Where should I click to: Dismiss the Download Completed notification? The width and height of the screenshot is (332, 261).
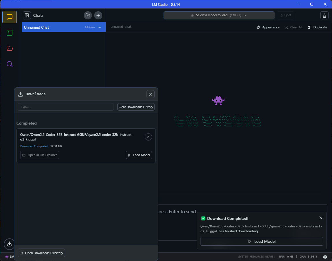321,218
